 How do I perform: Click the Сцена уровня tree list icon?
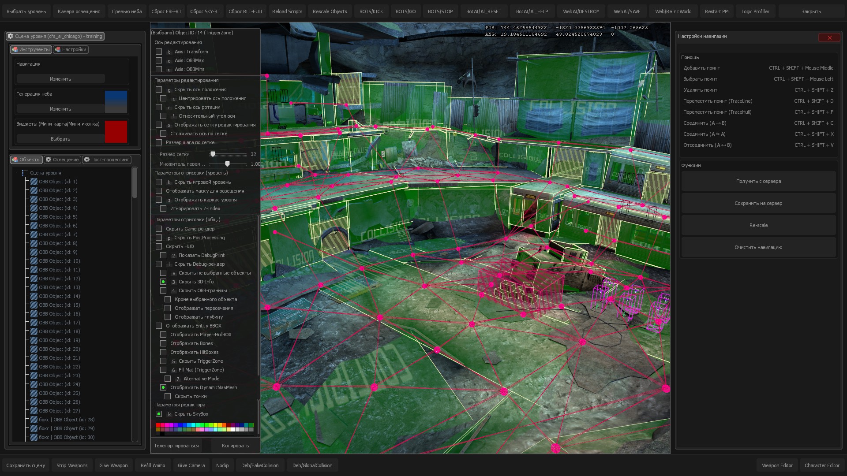click(25, 173)
